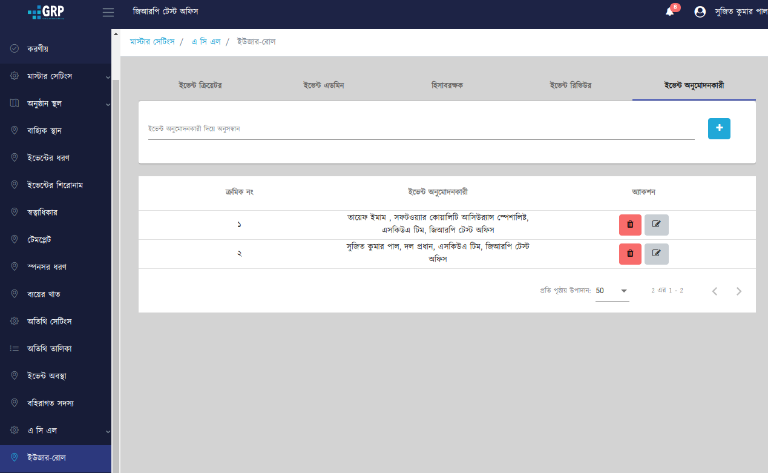
Task: Click the notification bell icon
Action: click(669, 12)
